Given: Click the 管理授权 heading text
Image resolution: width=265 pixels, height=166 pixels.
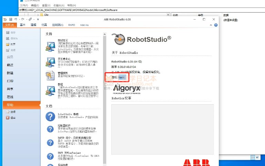Looking at the screenshot, I should (x=63, y=73).
